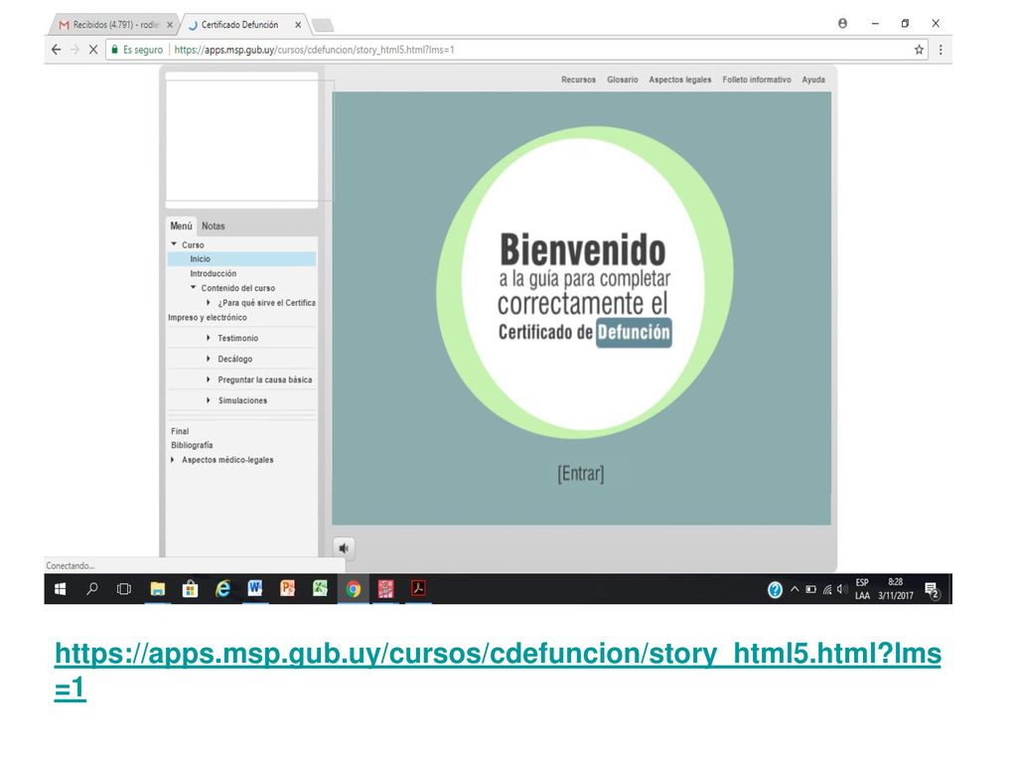
Task: Select Inicio in the course menu
Action: [241, 259]
